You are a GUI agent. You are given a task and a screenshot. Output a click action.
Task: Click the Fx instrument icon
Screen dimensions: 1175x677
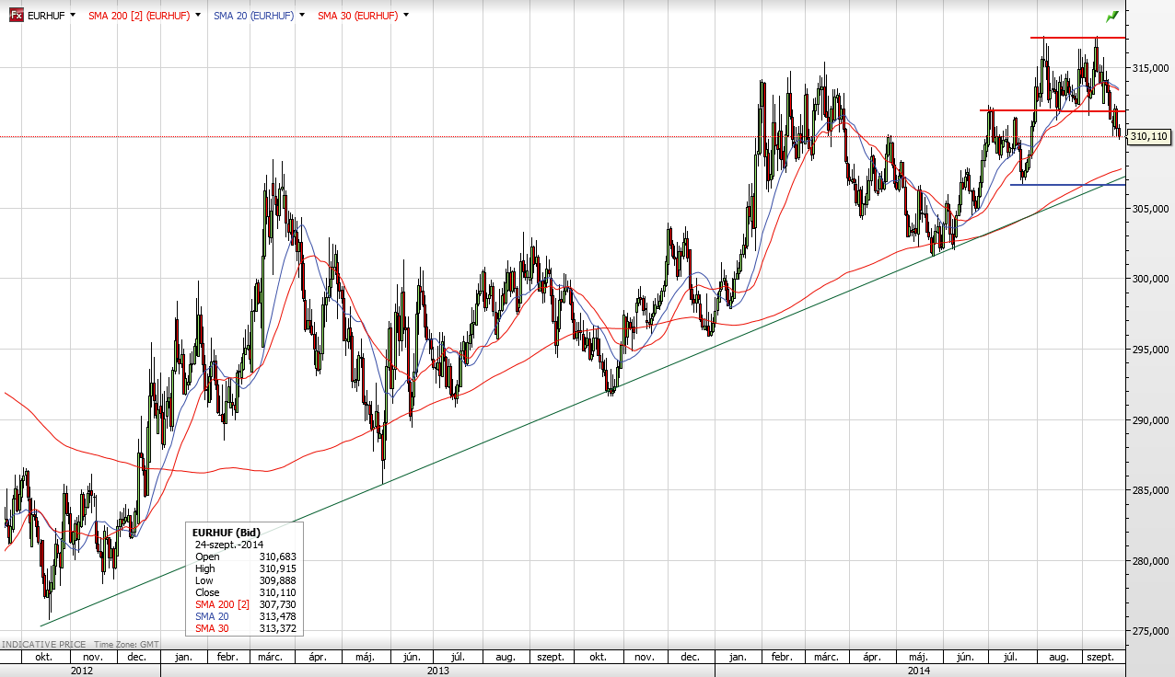[x=17, y=16]
